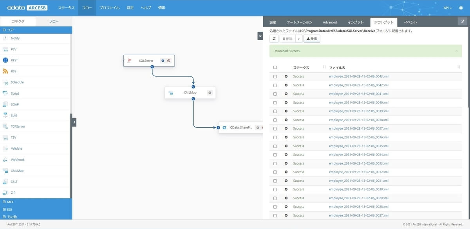Select the Script connector icon

click(5, 93)
